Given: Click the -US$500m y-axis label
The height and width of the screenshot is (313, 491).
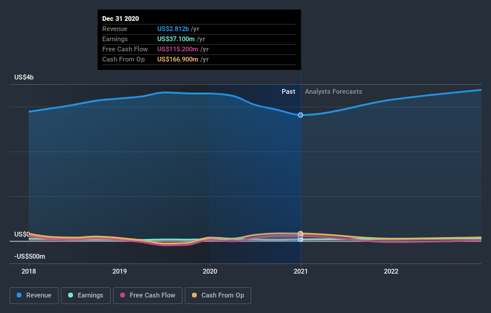Looking at the screenshot, I should click(x=30, y=256).
